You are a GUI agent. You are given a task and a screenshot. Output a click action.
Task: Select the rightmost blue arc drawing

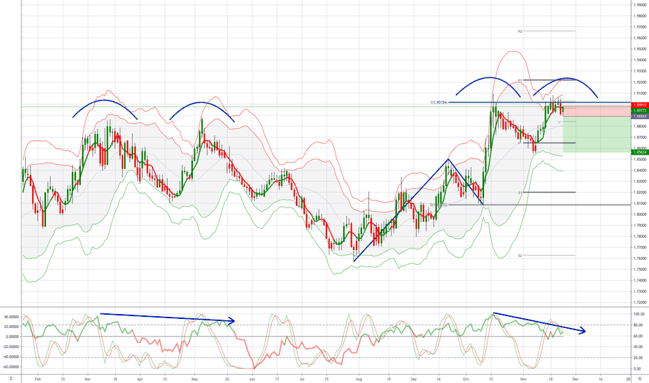[566, 79]
